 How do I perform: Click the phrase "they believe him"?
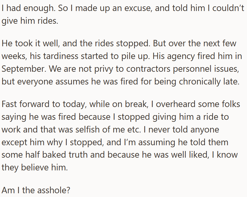pos(34,167)
